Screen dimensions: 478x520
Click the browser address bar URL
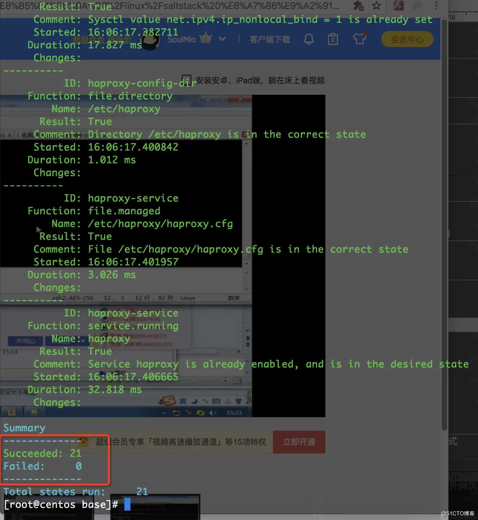tap(171, 5)
